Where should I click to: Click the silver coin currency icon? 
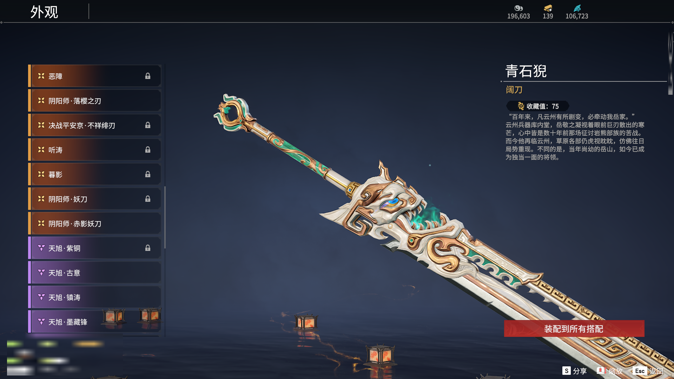pos(518,8)
